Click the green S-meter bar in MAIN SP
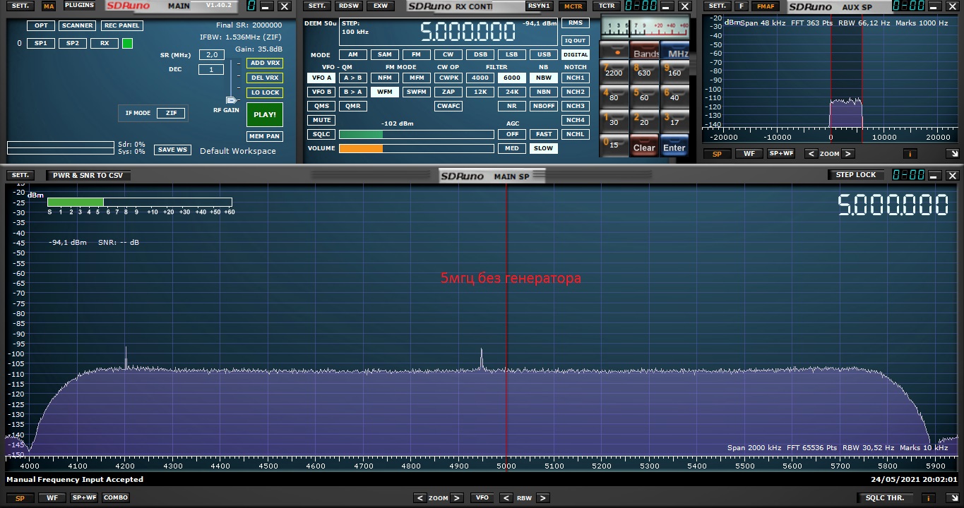This screenshot has height=508, width=964. pos(76,202)
